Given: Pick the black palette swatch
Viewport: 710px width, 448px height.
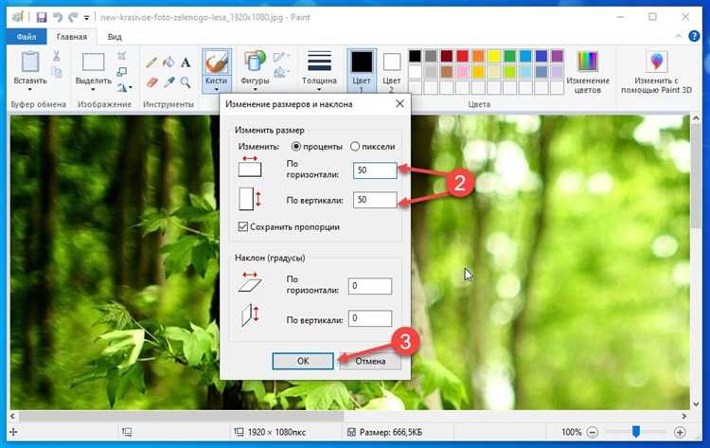Looking at the screenshot, I should (415, 56).
